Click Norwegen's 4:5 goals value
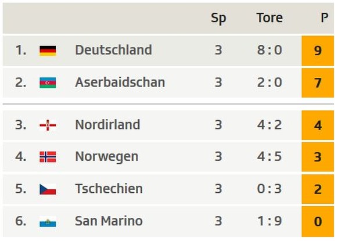 click(x=269, y=156)
